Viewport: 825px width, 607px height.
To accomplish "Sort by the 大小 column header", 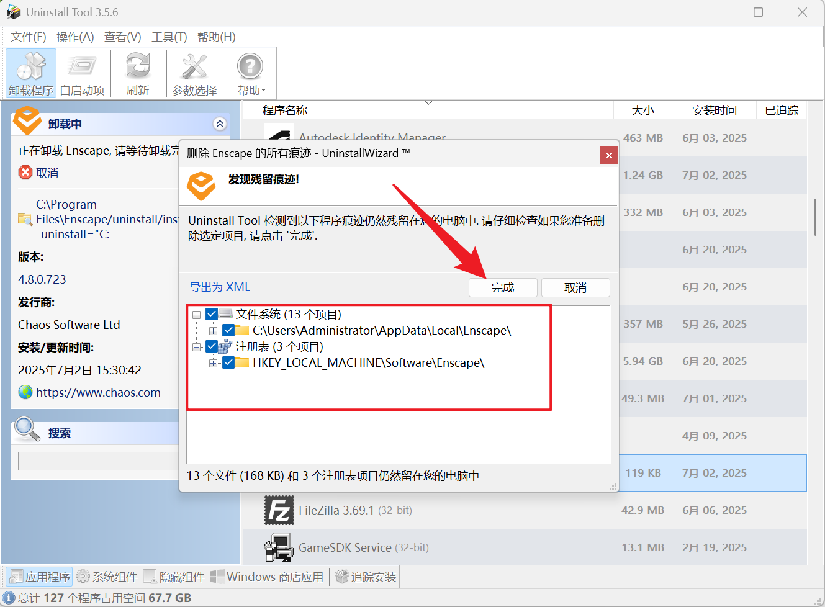I will (x=643, y=110).
